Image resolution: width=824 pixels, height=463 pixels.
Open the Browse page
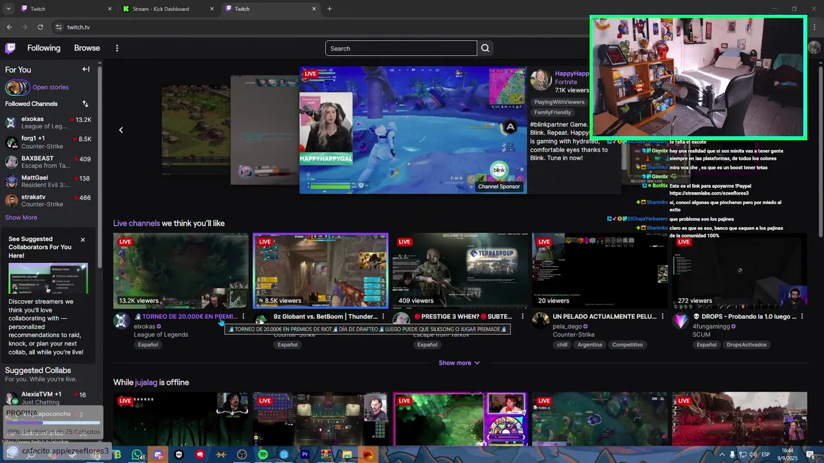click(x=87, y=48)
